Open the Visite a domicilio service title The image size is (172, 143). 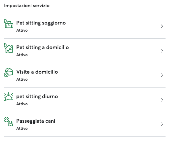(37, 72)
